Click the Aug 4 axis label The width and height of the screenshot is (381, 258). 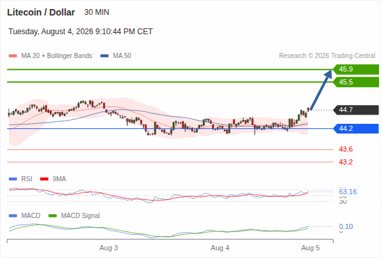[x=220, y=248]
